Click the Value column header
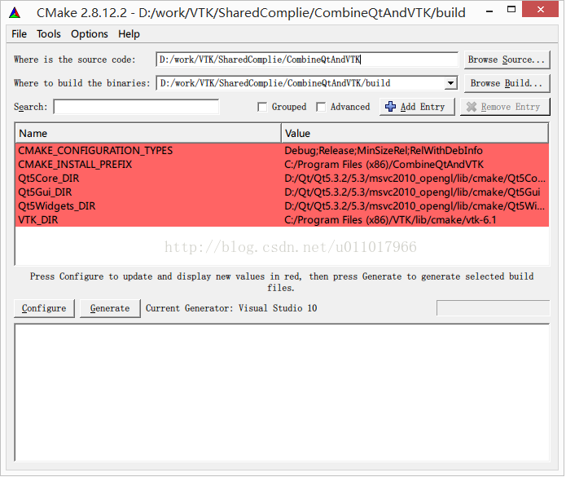Image resolution: width=566 pixels, height=477 pixels. click(x=415, y=134)
